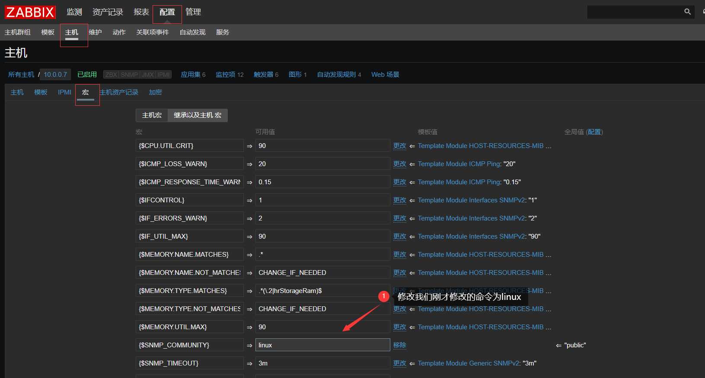Click the ZABBIX logo
This screenshot has width=705, height=378.
pyautogui.click(x=30, y=12)
